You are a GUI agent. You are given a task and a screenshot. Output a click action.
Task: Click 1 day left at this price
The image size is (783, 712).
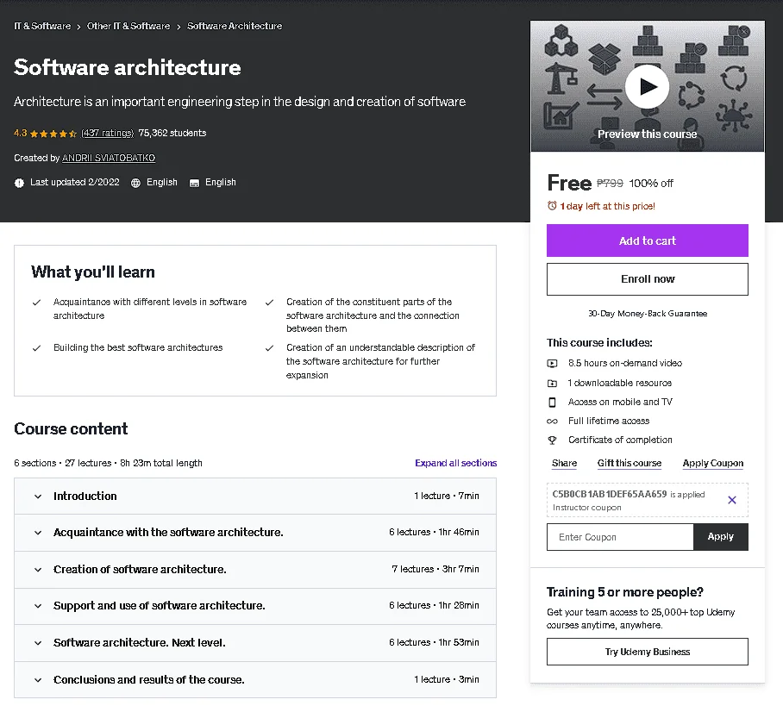tap(607, 206)
